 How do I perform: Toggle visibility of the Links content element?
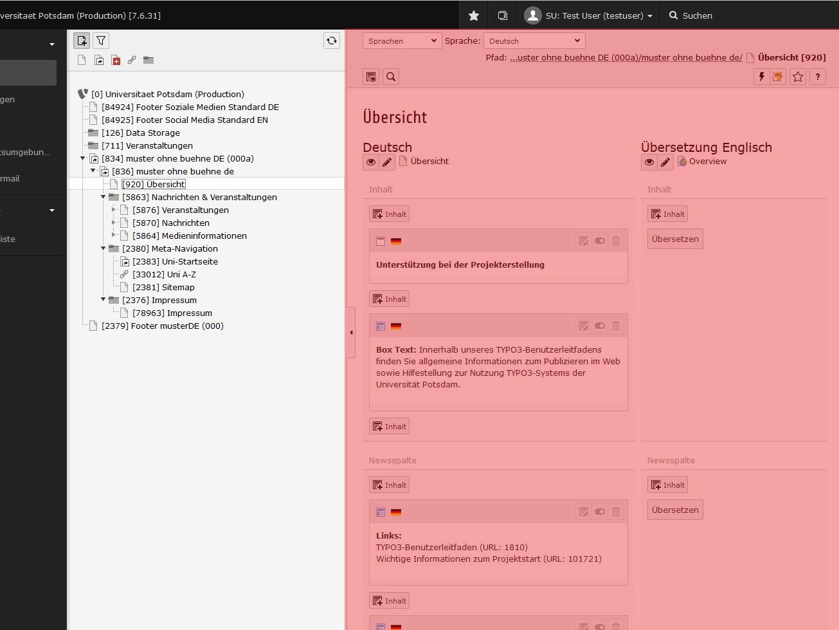(599, 512)
